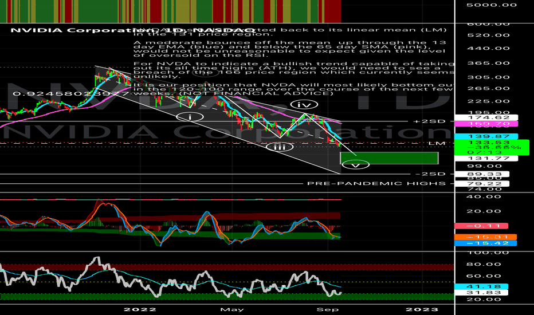Click the 520.00 price scale value

[488, 35]
